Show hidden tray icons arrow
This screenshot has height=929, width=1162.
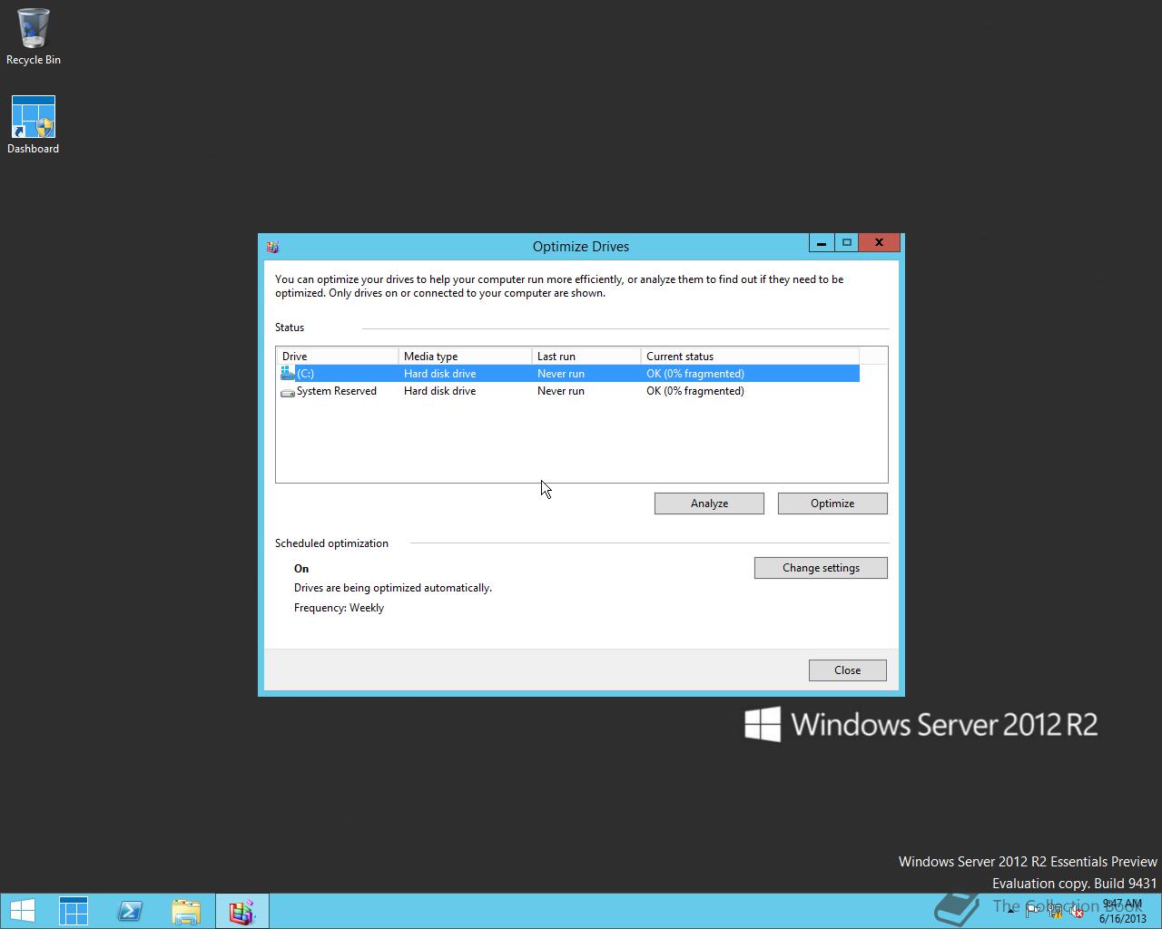(1010, 911)
